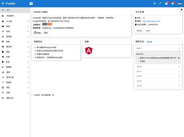
Task: Click UI 元素 dashboard icon
Action: 3,21
